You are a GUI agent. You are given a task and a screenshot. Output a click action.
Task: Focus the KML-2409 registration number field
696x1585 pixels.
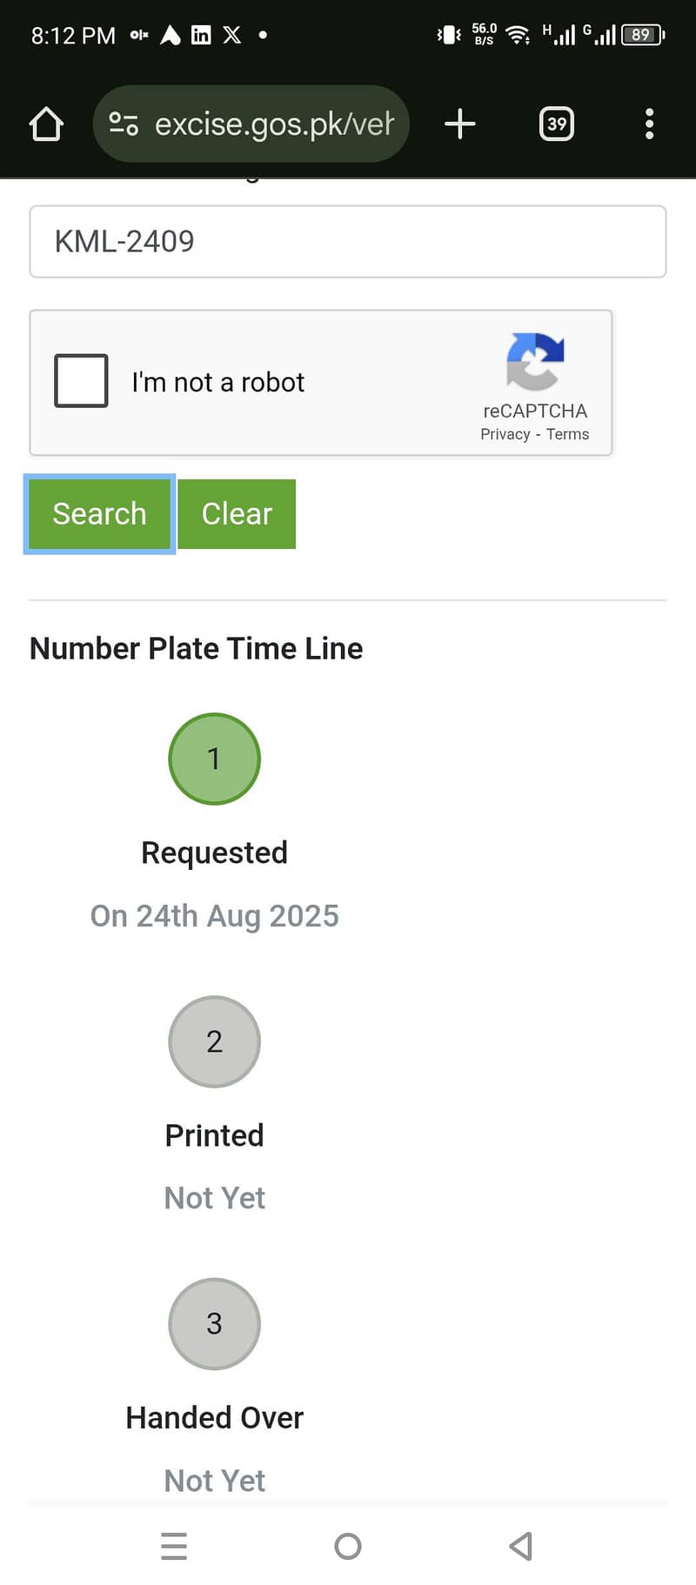[348, 242]
